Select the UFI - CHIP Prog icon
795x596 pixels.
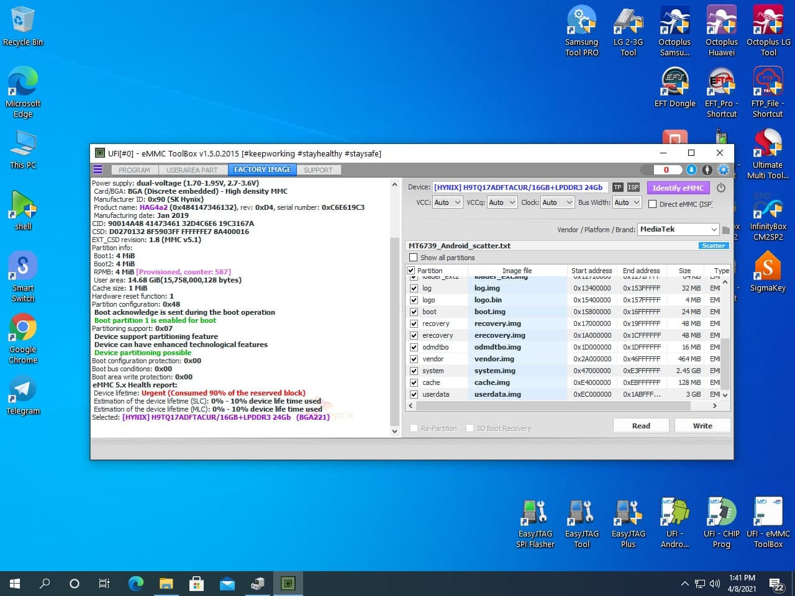(x=722, y=523)
